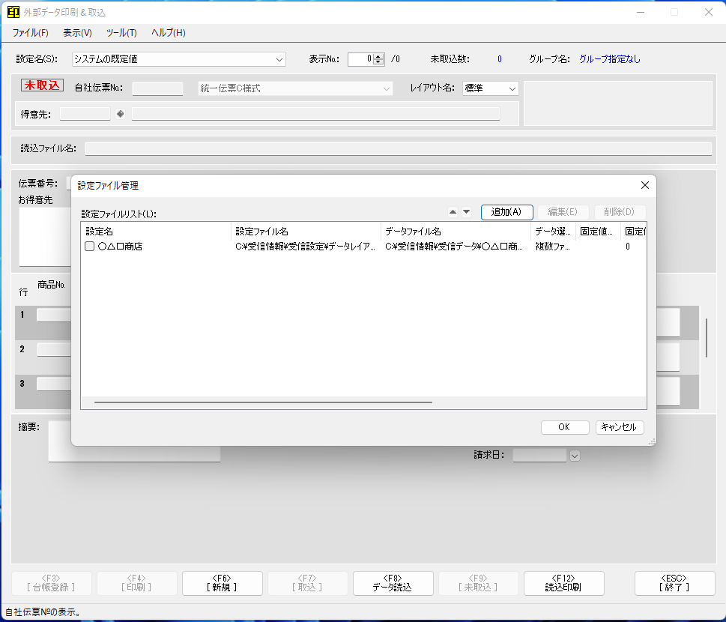The image size is (726, 622).
Task: Click the F7 取込 button
Action: (308, 583)
